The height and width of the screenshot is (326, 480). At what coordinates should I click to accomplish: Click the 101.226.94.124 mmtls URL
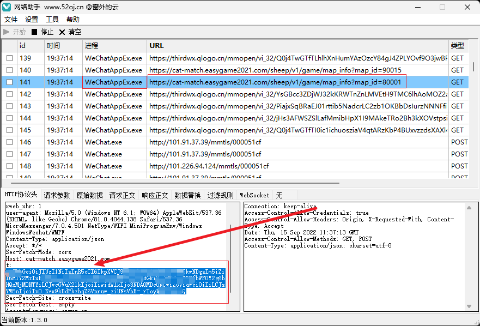tap(209, 166)
